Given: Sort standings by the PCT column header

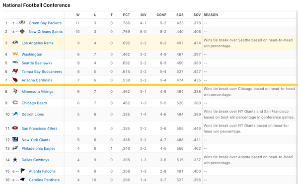Looking at the screenshot, I should 126,15.
